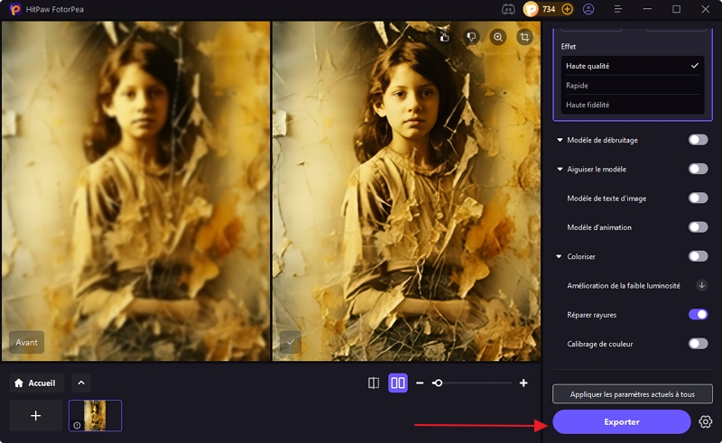Select Haute qualité effect option

633,66
